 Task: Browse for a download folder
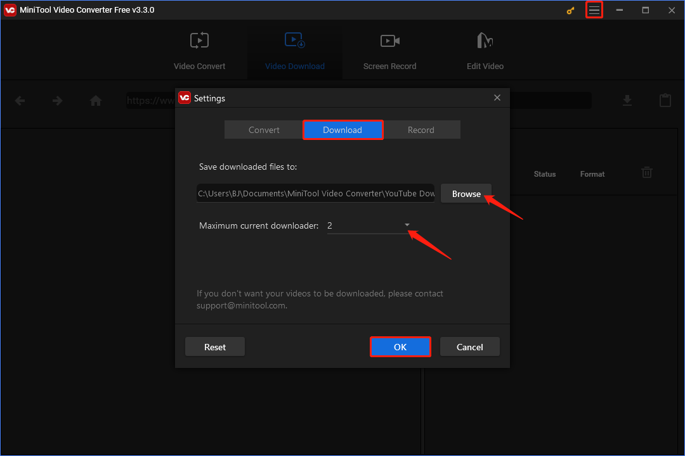click(x=466, y=194)
